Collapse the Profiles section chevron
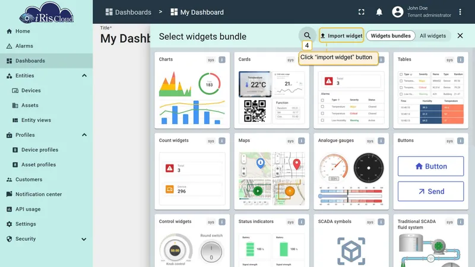 click(84, 135)
